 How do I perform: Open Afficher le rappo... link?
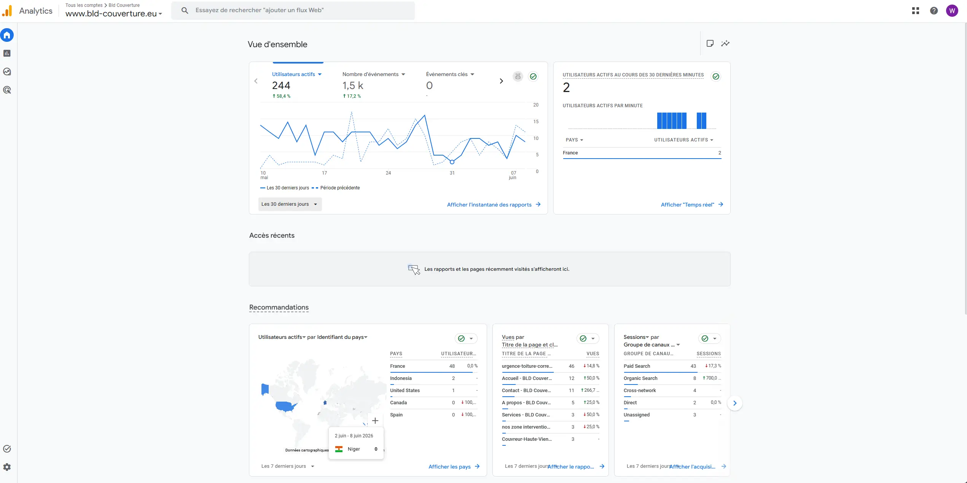(x=575, y=467)
